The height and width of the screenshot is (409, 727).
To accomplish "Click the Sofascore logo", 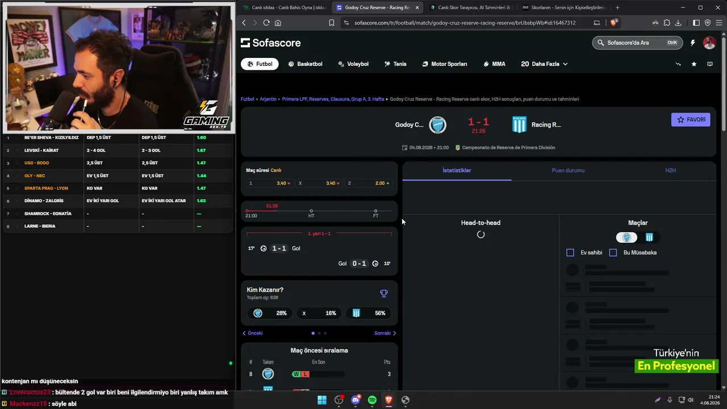I will tap(271, 43).
